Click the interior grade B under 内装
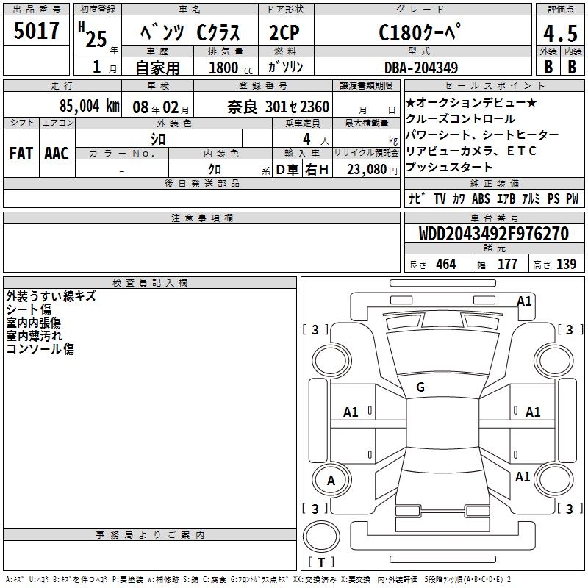The image size is (588, 588). click(x=572, y=67)
